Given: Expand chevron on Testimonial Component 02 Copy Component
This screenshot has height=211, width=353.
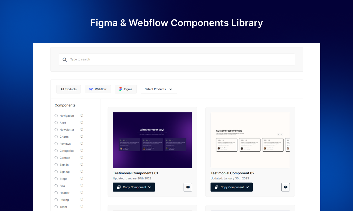Looking at the screenshot, I should pos(247,187).
